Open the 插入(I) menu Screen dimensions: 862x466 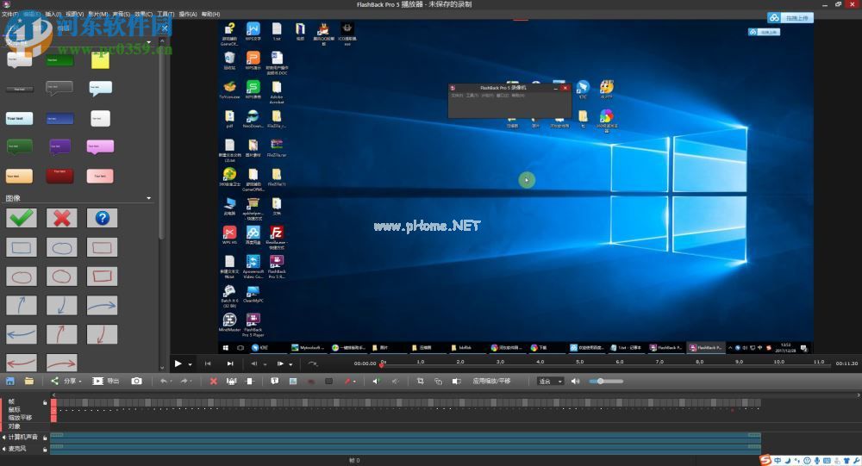pos(53,15)
